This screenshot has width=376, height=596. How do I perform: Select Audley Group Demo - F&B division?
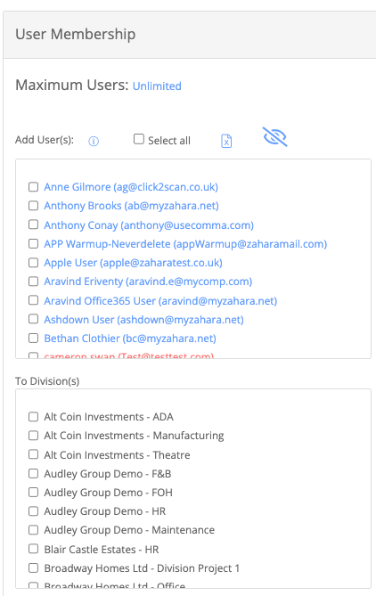point(34,474)
